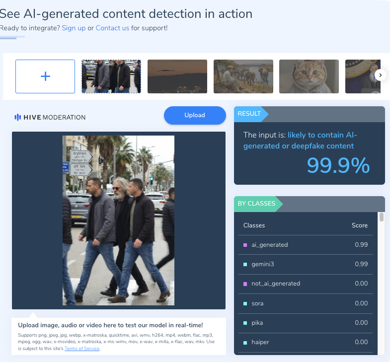Click the Hive Moderation logo icon
This screenshot has height=362, width=390.
coord(17,117)
